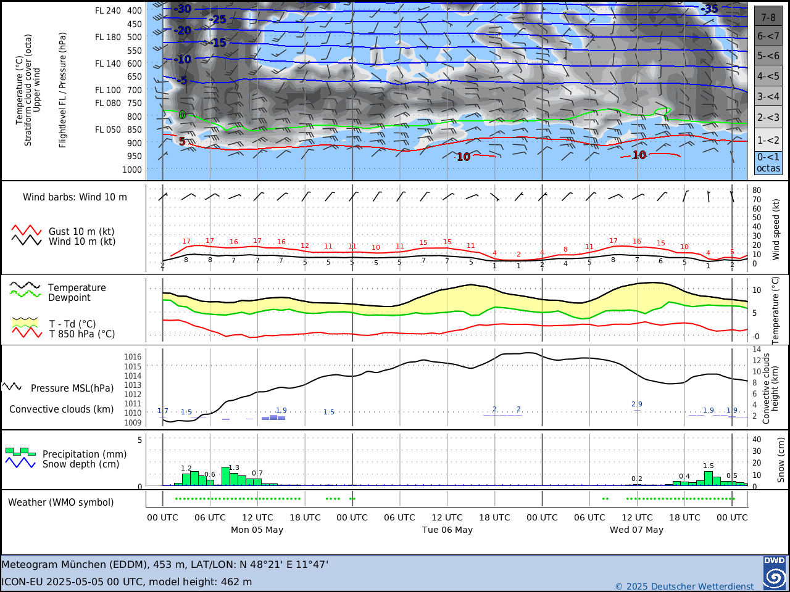Select the 4-<5 cloud cover swatch

tap(768, 76)
